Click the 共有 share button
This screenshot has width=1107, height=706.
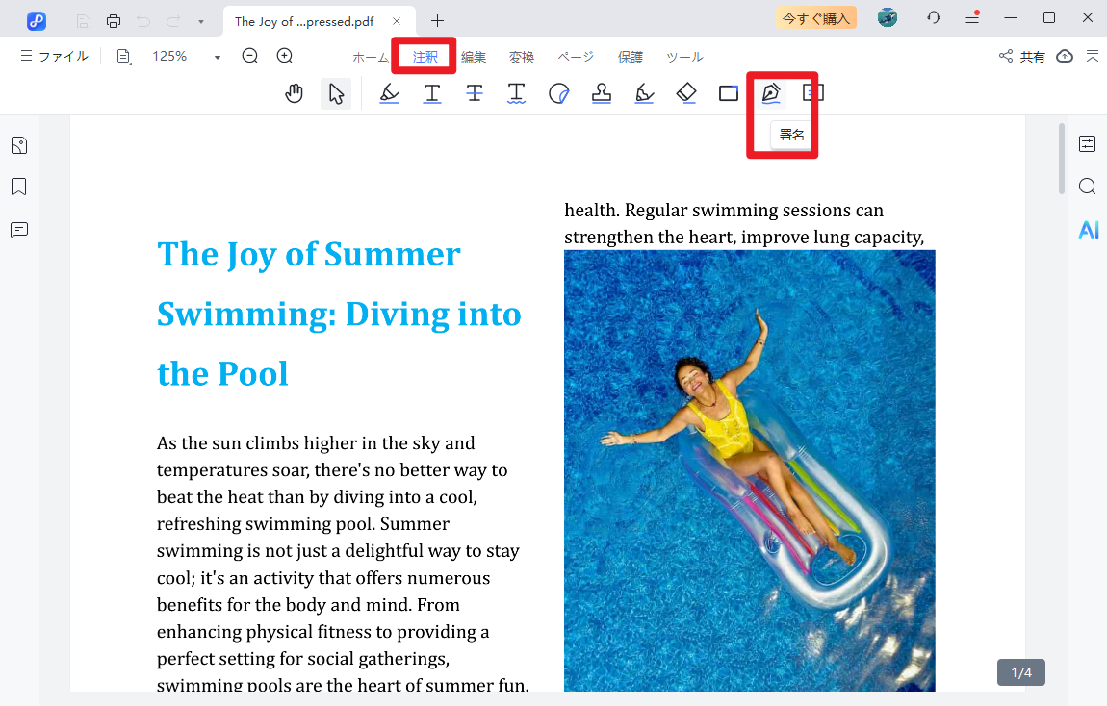click(1022, 57)
